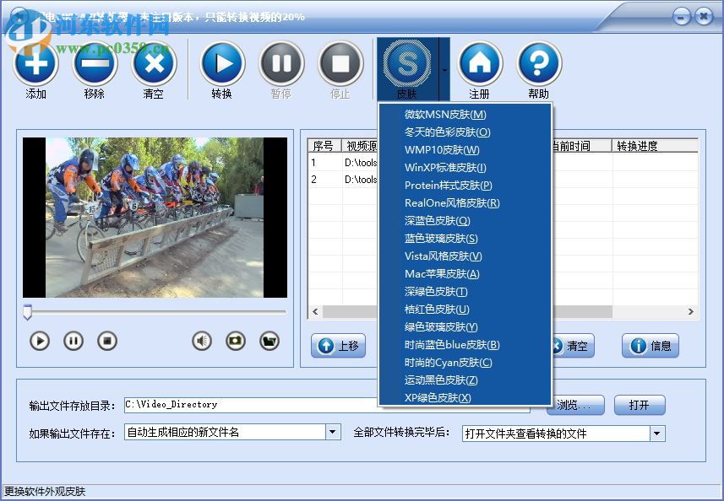
Task: Open the 注册 registration icon
Action: 479,63
